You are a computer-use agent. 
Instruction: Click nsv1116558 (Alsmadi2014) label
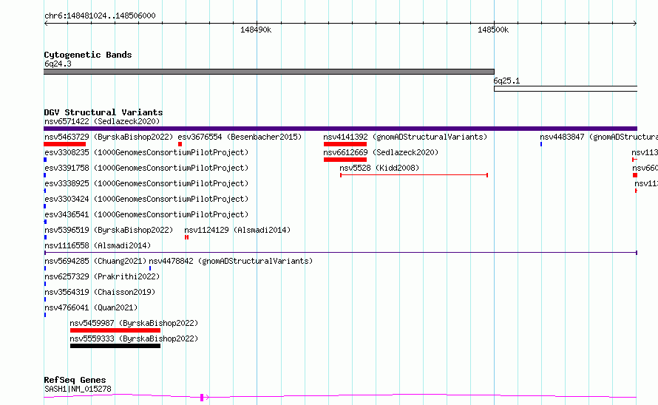[x=98, y=245]
